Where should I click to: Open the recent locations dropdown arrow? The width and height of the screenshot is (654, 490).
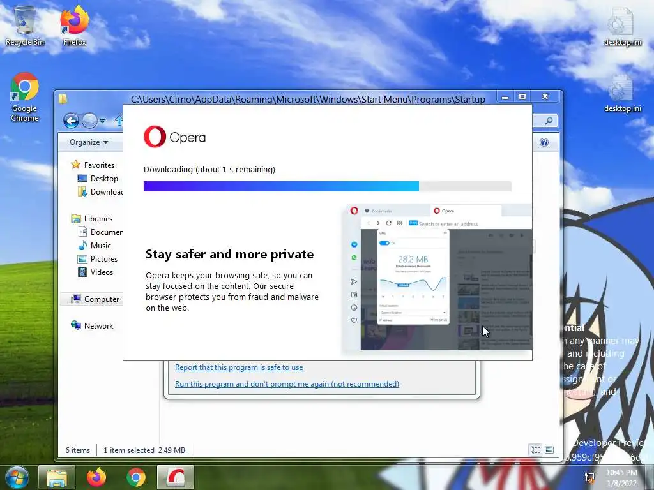point(103,121)
